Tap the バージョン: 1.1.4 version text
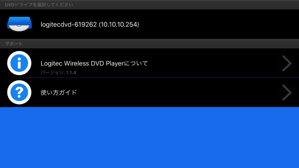Image resolution: width=299 pixels, height=168 pixels. (58, 73)
